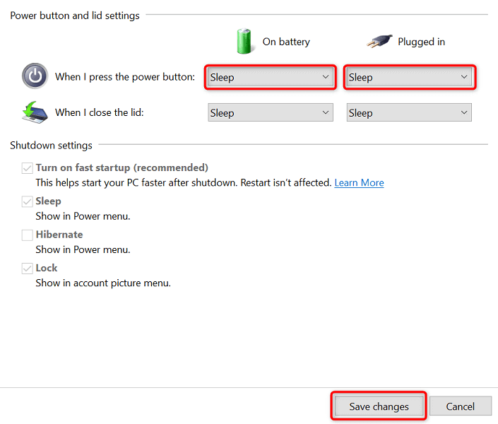Open power button On battery dropdown
The image size is (498, 424).
270,77
